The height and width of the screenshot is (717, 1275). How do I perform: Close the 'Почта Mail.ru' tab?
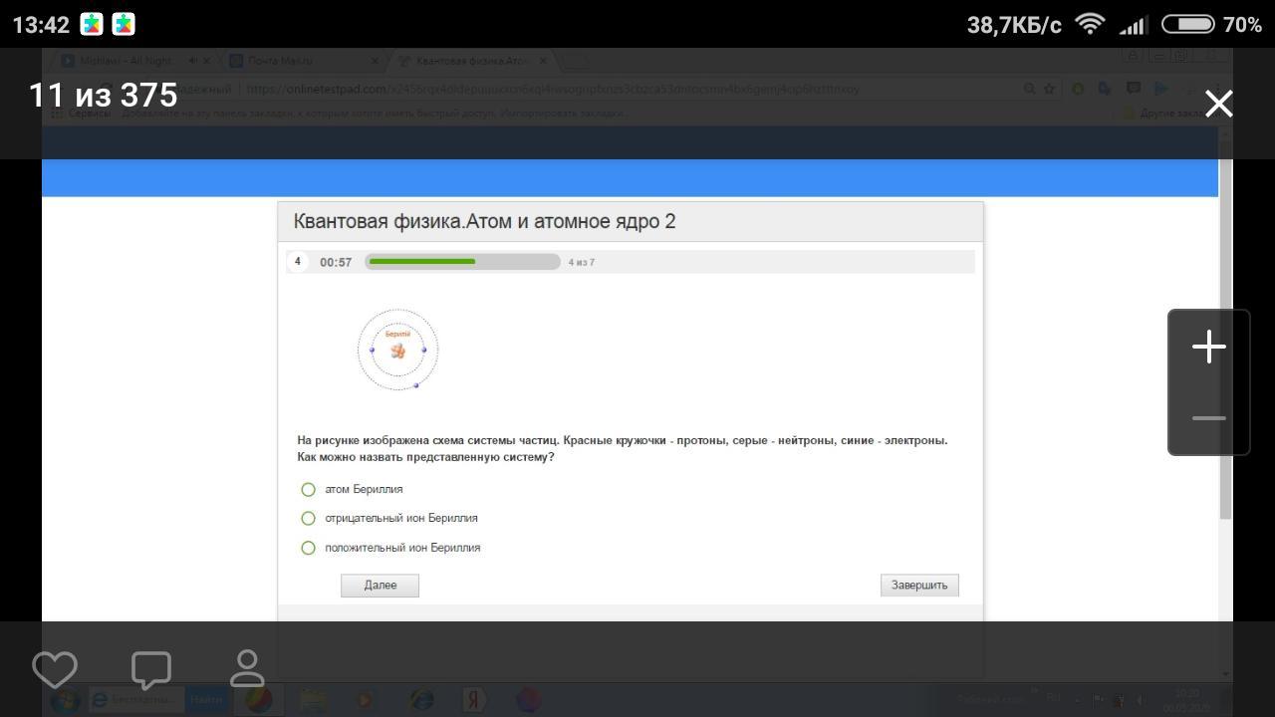point(376,61)
